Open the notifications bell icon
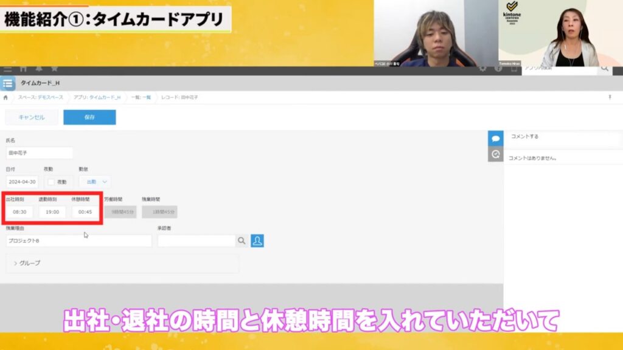This screenshot has height=350, width=623. tap(39, 69)
